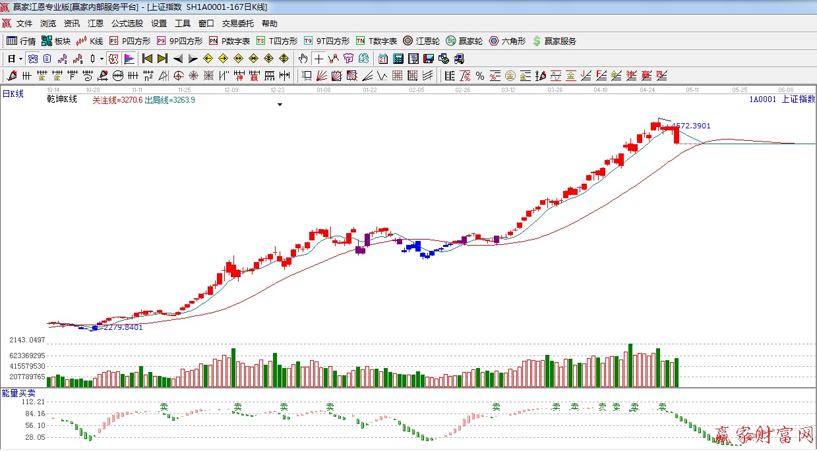Open the 行情 market quotes view
This screenshot has width=817, height=451.
(21, 41)
